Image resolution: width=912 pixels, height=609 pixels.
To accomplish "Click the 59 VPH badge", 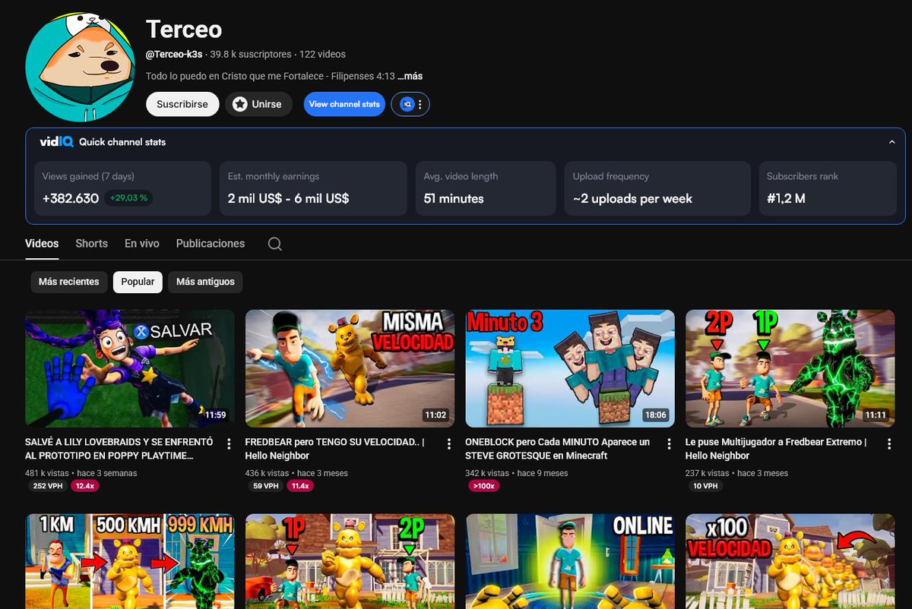I will point(265,486).
